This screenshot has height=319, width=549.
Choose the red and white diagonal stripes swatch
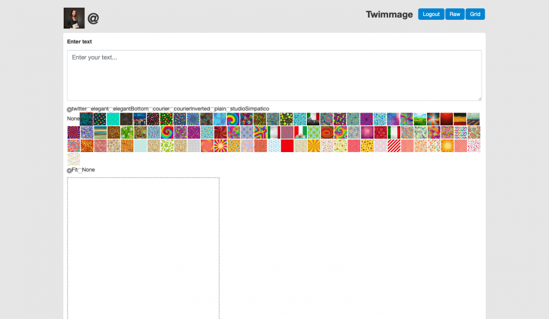(x=394, y=145)
